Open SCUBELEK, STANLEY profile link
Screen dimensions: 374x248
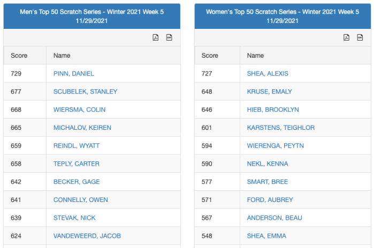[85, 91]
